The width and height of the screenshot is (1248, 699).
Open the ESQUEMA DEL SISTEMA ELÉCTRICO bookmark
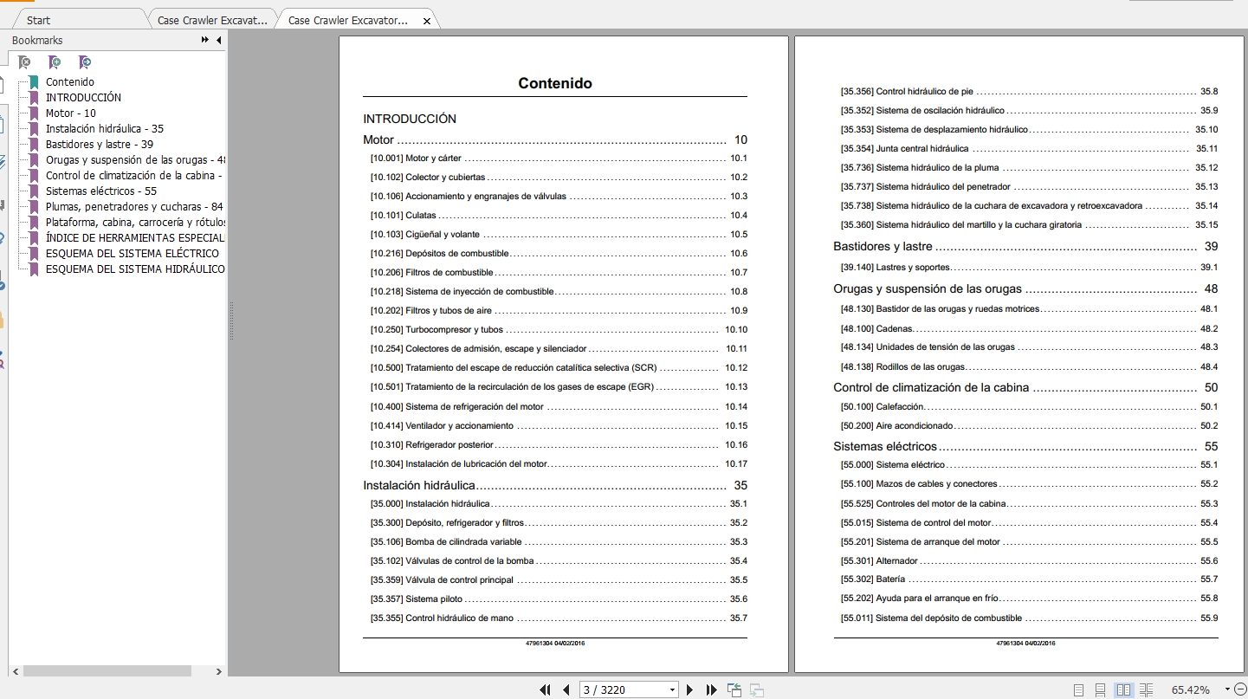click(x=133, y=254)
